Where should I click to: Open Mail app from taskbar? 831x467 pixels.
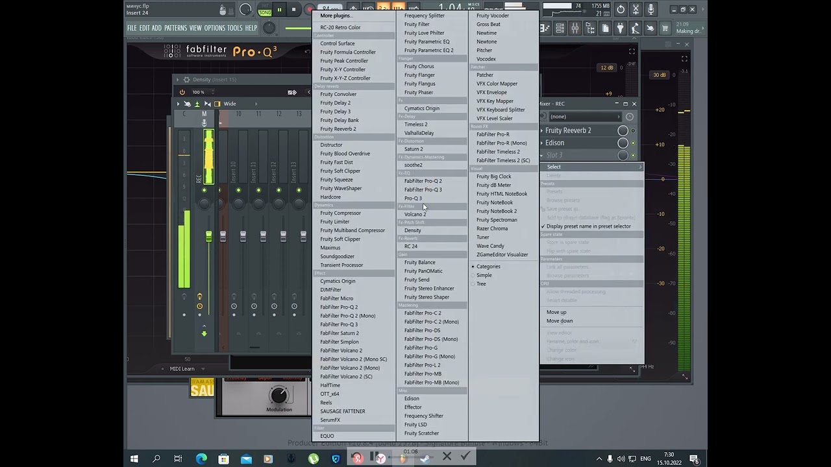pyautogui.click(x=246, y=459)
